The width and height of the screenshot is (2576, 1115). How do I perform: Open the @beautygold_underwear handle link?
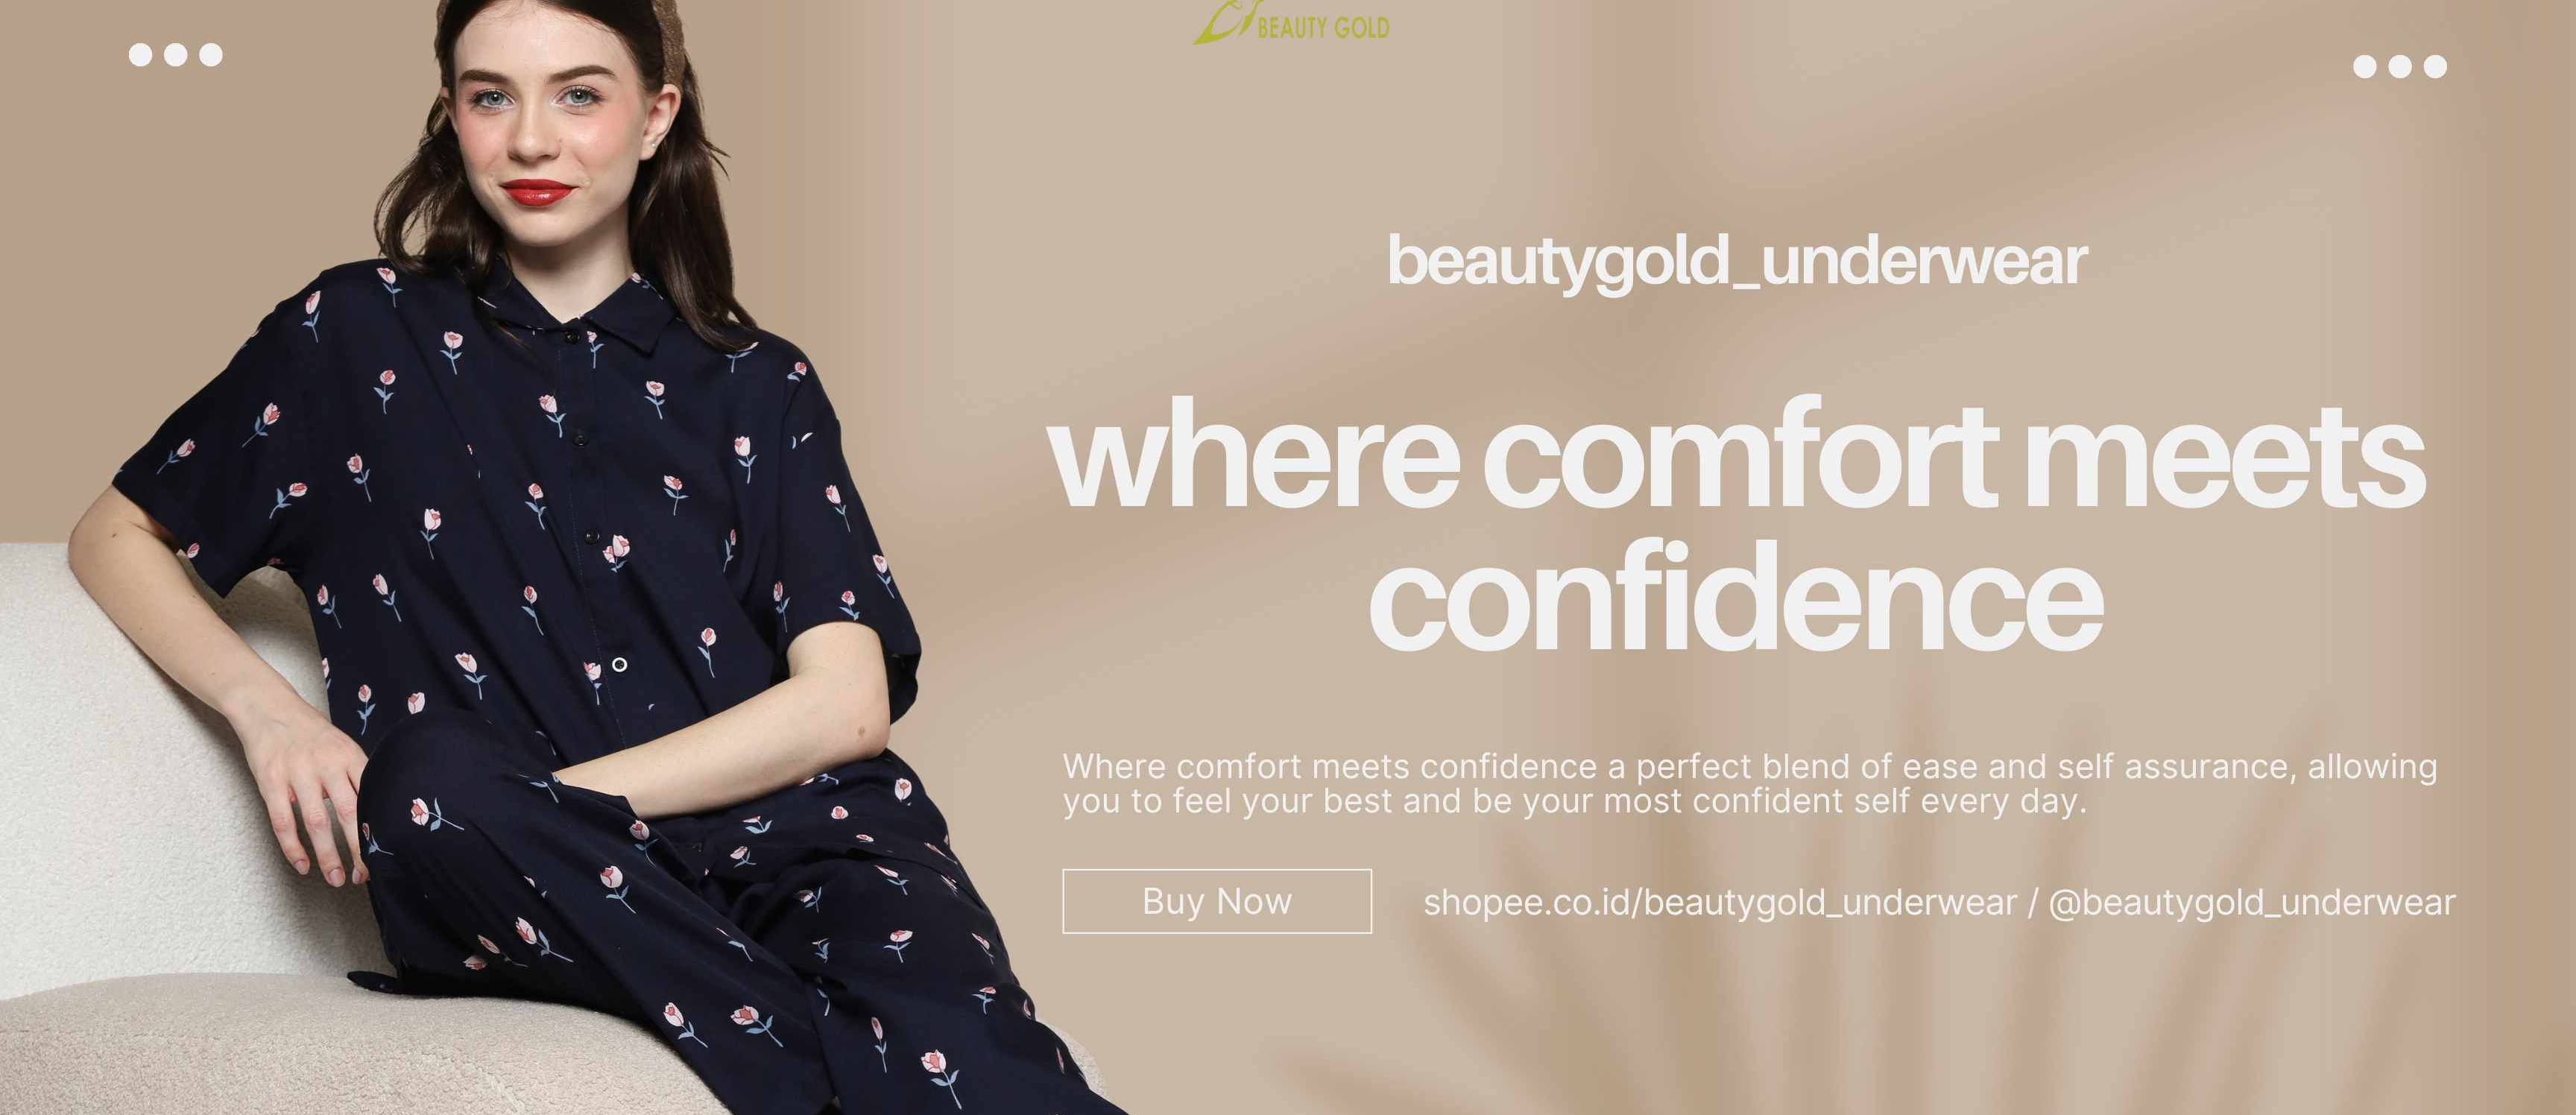pos(2252,903)
